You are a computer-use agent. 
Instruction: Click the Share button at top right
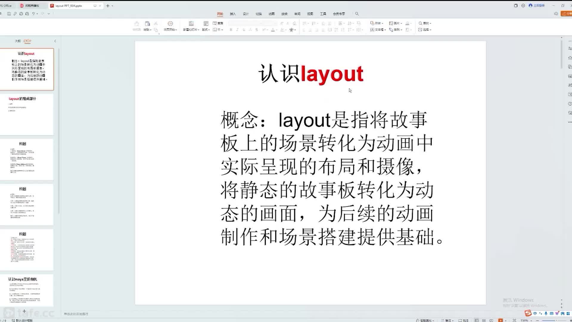pos(566,14)
